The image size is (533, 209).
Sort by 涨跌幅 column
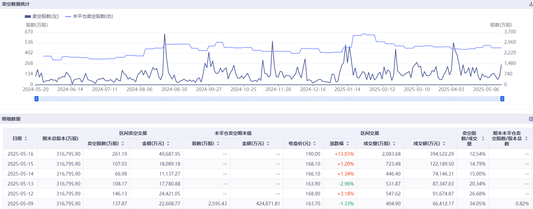coord(348,143)
